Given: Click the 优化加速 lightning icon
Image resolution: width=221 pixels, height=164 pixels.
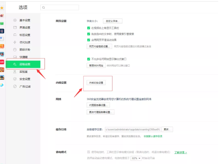Looking at the screenshot, I should 15,42.
